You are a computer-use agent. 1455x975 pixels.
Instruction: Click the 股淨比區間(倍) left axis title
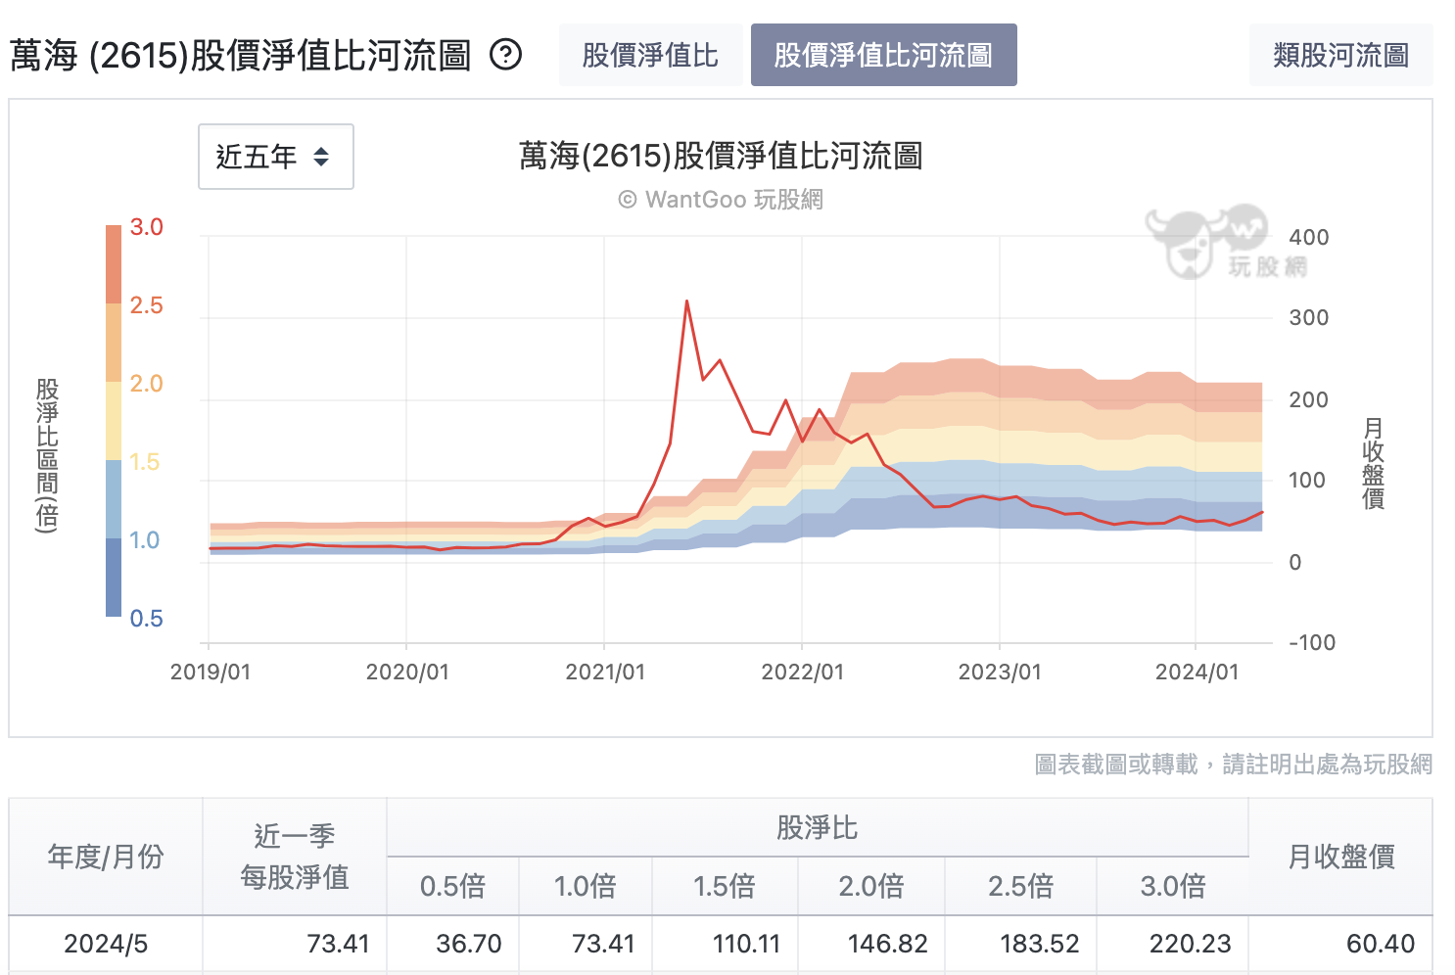[x=47, y=455]
